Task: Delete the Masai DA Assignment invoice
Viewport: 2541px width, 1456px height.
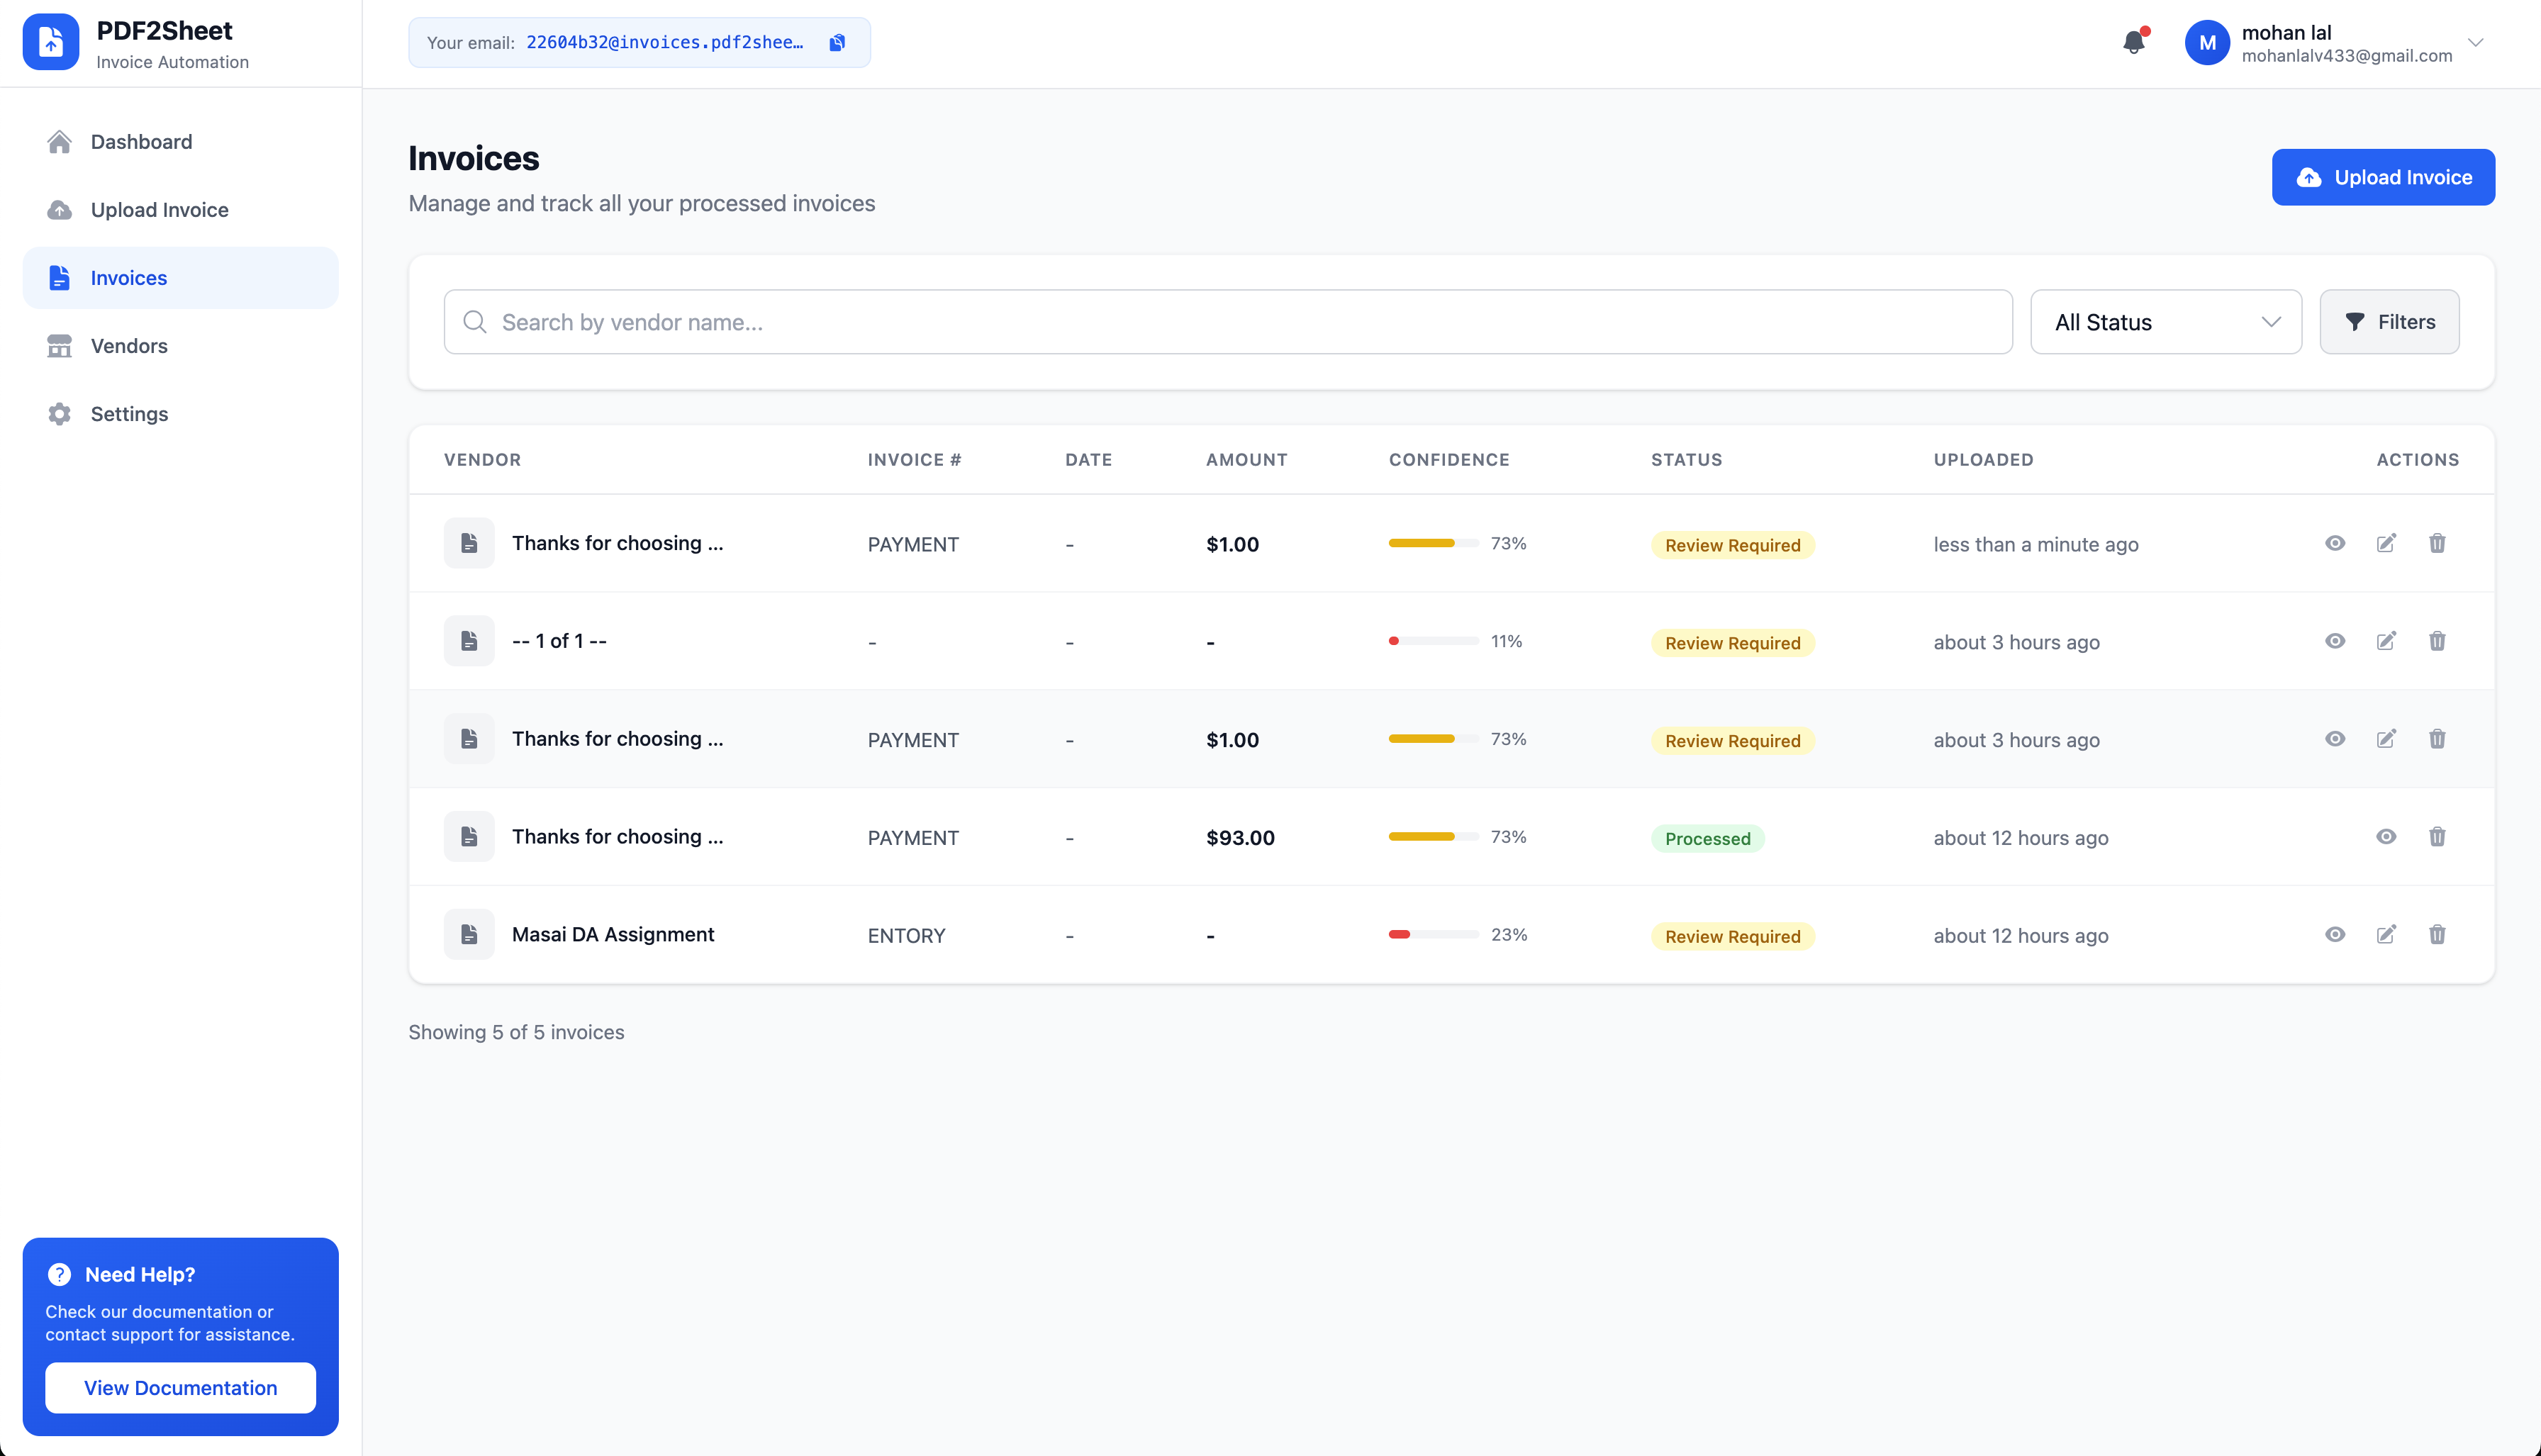Action: point(2437,934)
